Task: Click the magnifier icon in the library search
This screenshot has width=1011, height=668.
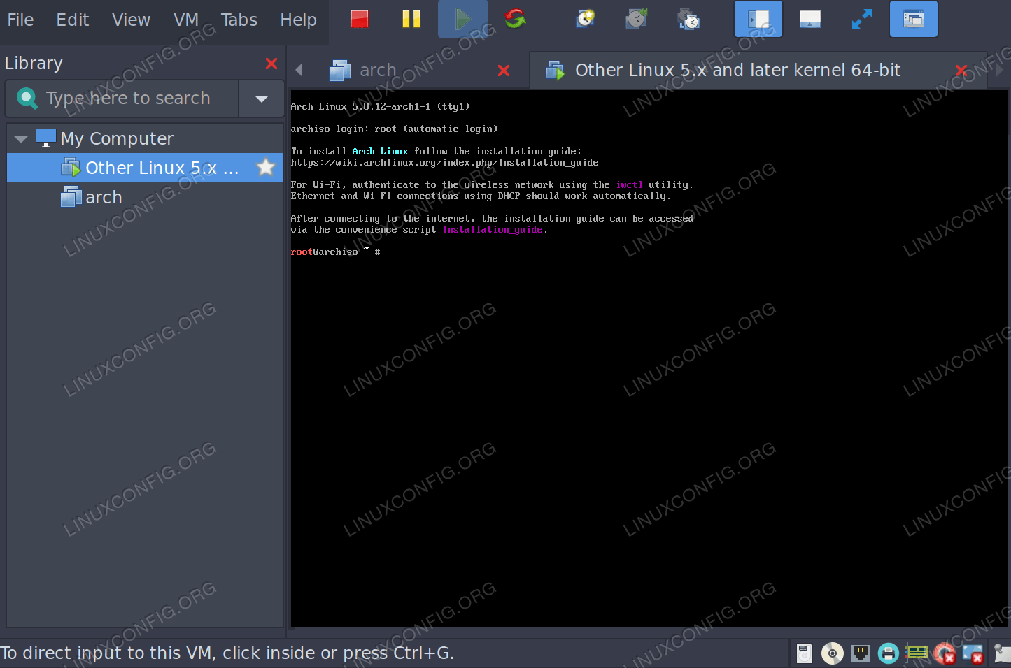Action: 27,98
